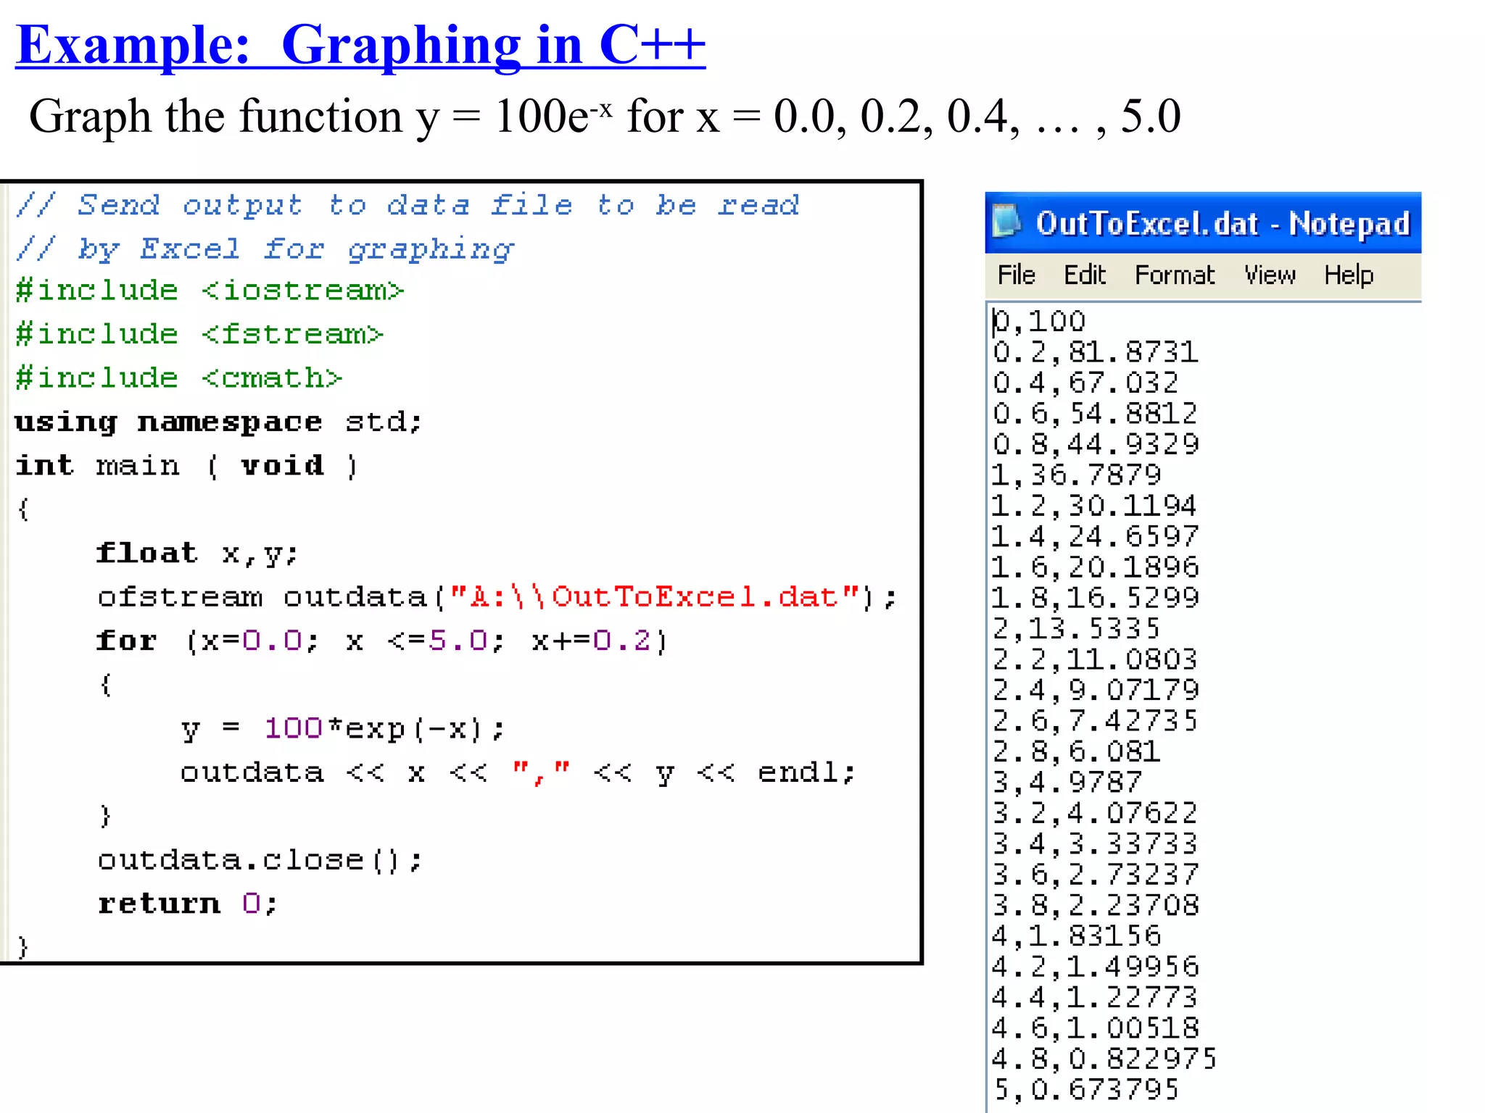Click the code line "#include <cmath>"
The width and height of the screenshot is (1485, 1113).
click(x=178, y=378)
